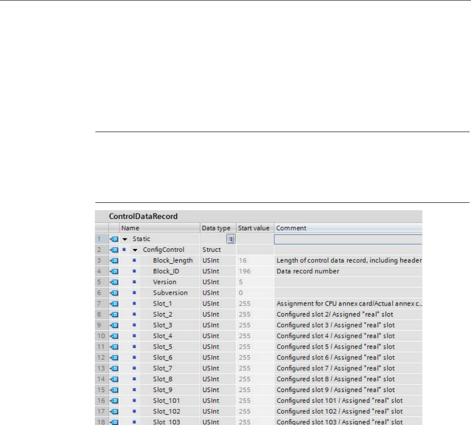Select the Slot_102 name cell
Image resolution: width=471 pixels, height=425 pixels.
(x=166, y=411)
